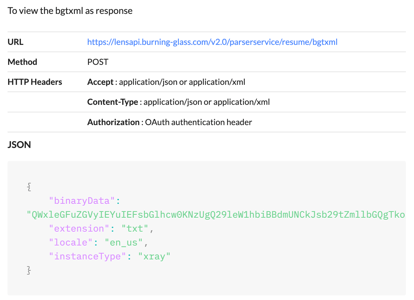Select the "JSON" section heading

click(x=19, y=144)
